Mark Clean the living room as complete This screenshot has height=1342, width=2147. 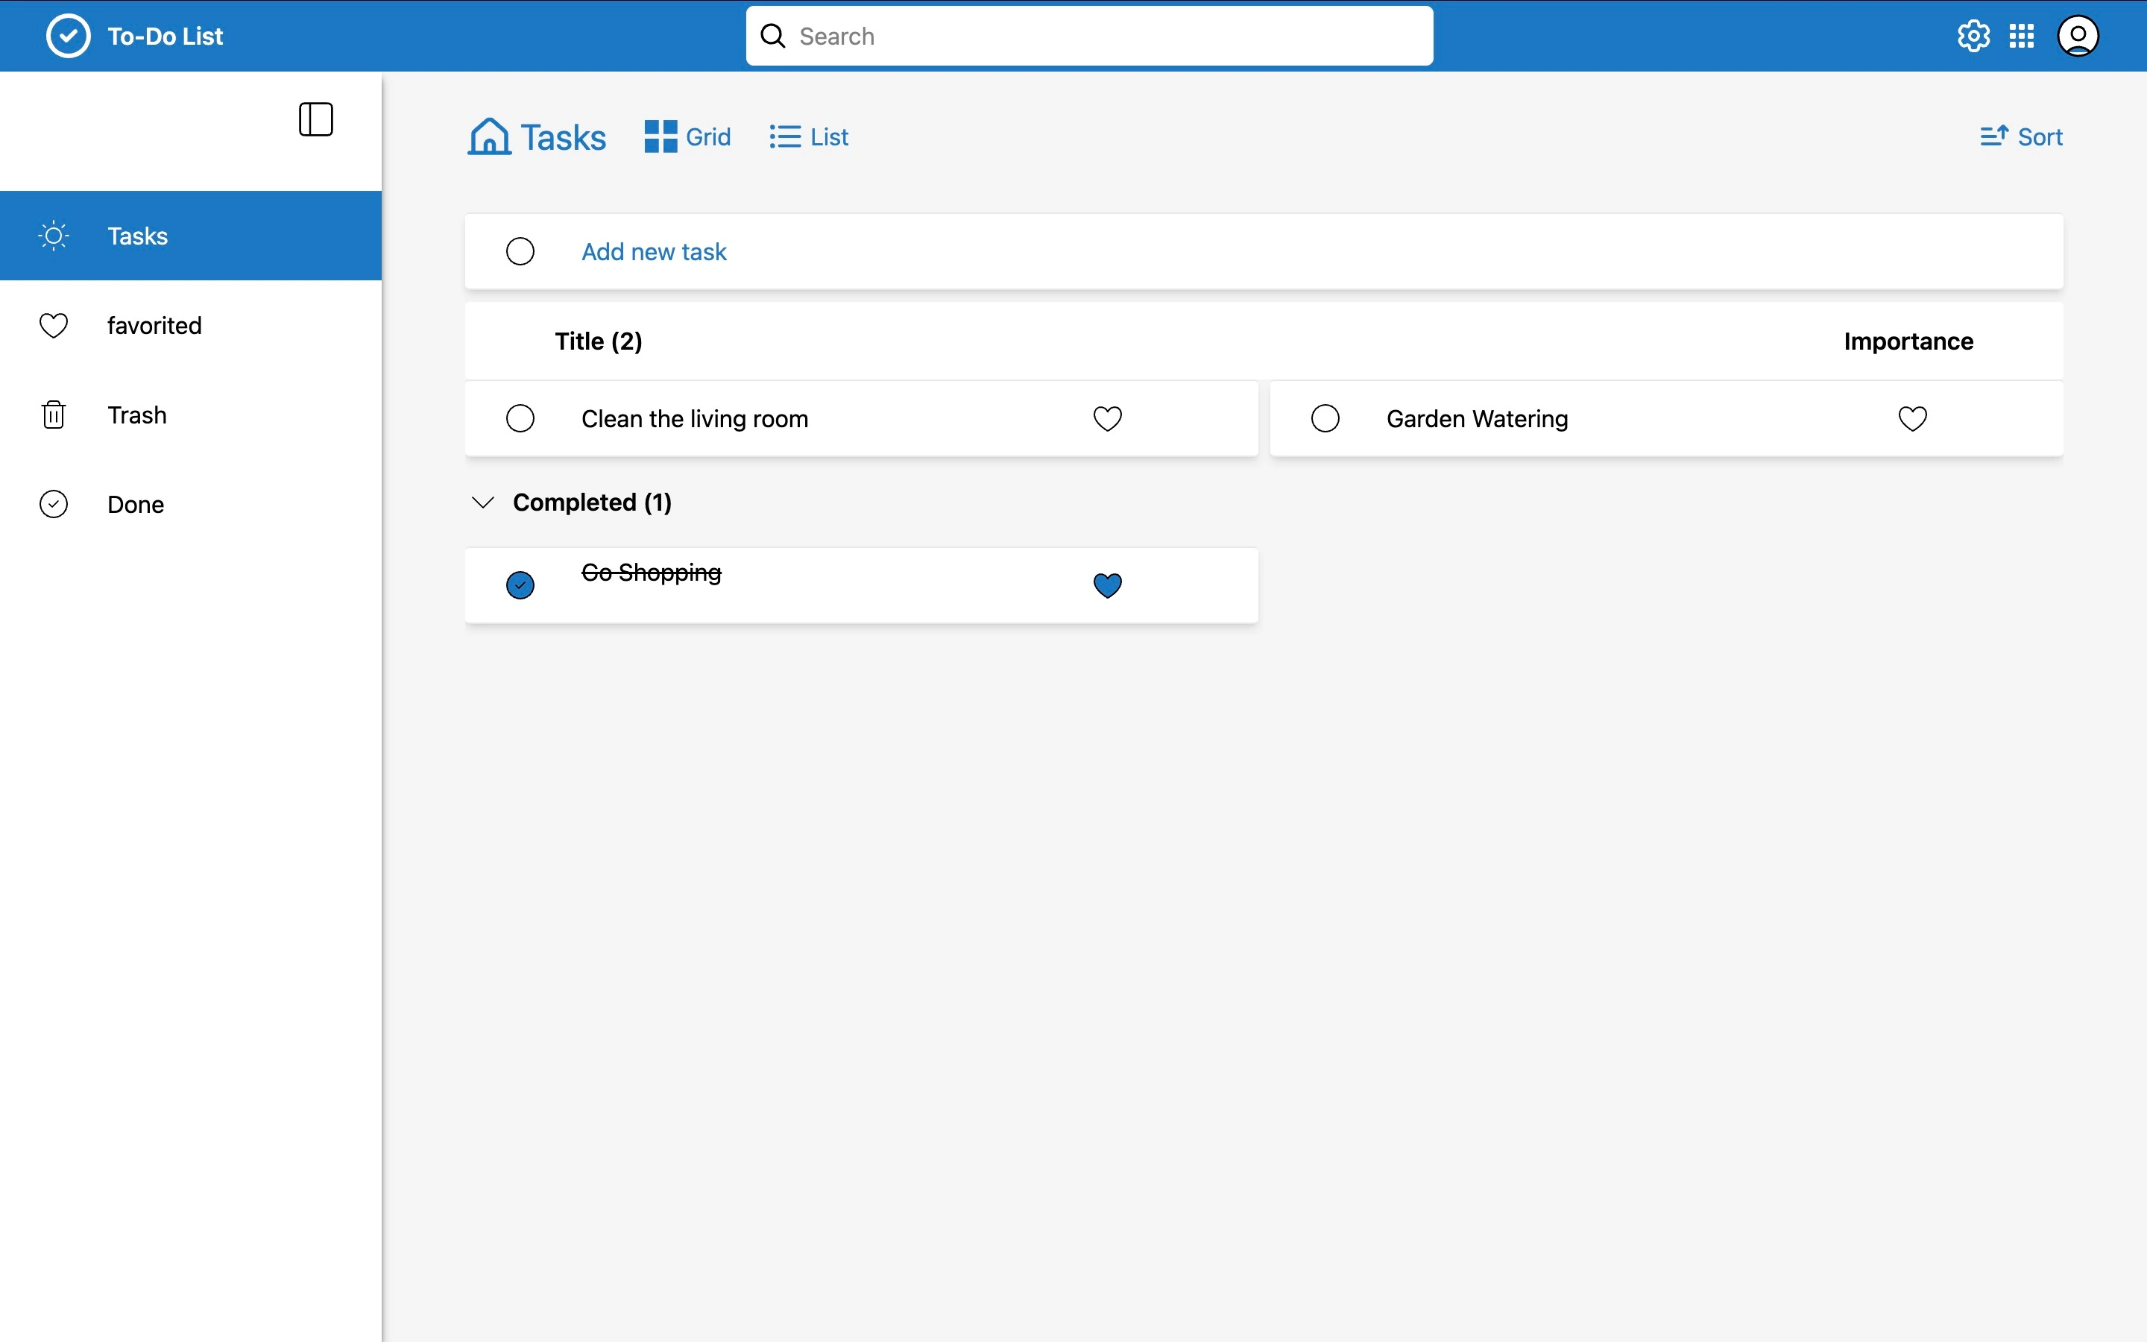click(520, 419)
